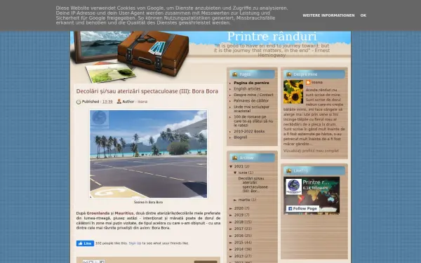Open Printre r... Facebook page title
421x263 pixels.
tap(316, 182)
